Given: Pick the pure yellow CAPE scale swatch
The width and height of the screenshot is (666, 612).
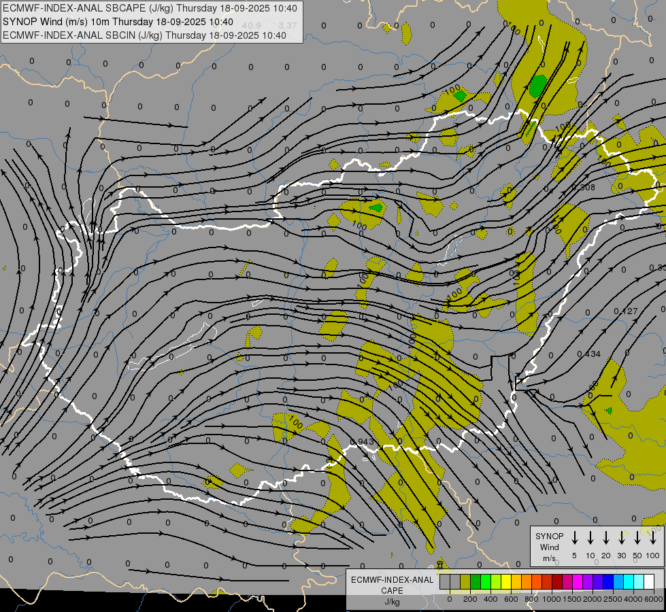Looking at the screenshot, I should (506, 581).
